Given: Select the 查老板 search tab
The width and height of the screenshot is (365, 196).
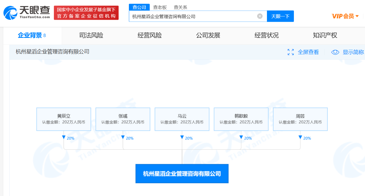Looking at the screenshot, I should coord(159,7).
